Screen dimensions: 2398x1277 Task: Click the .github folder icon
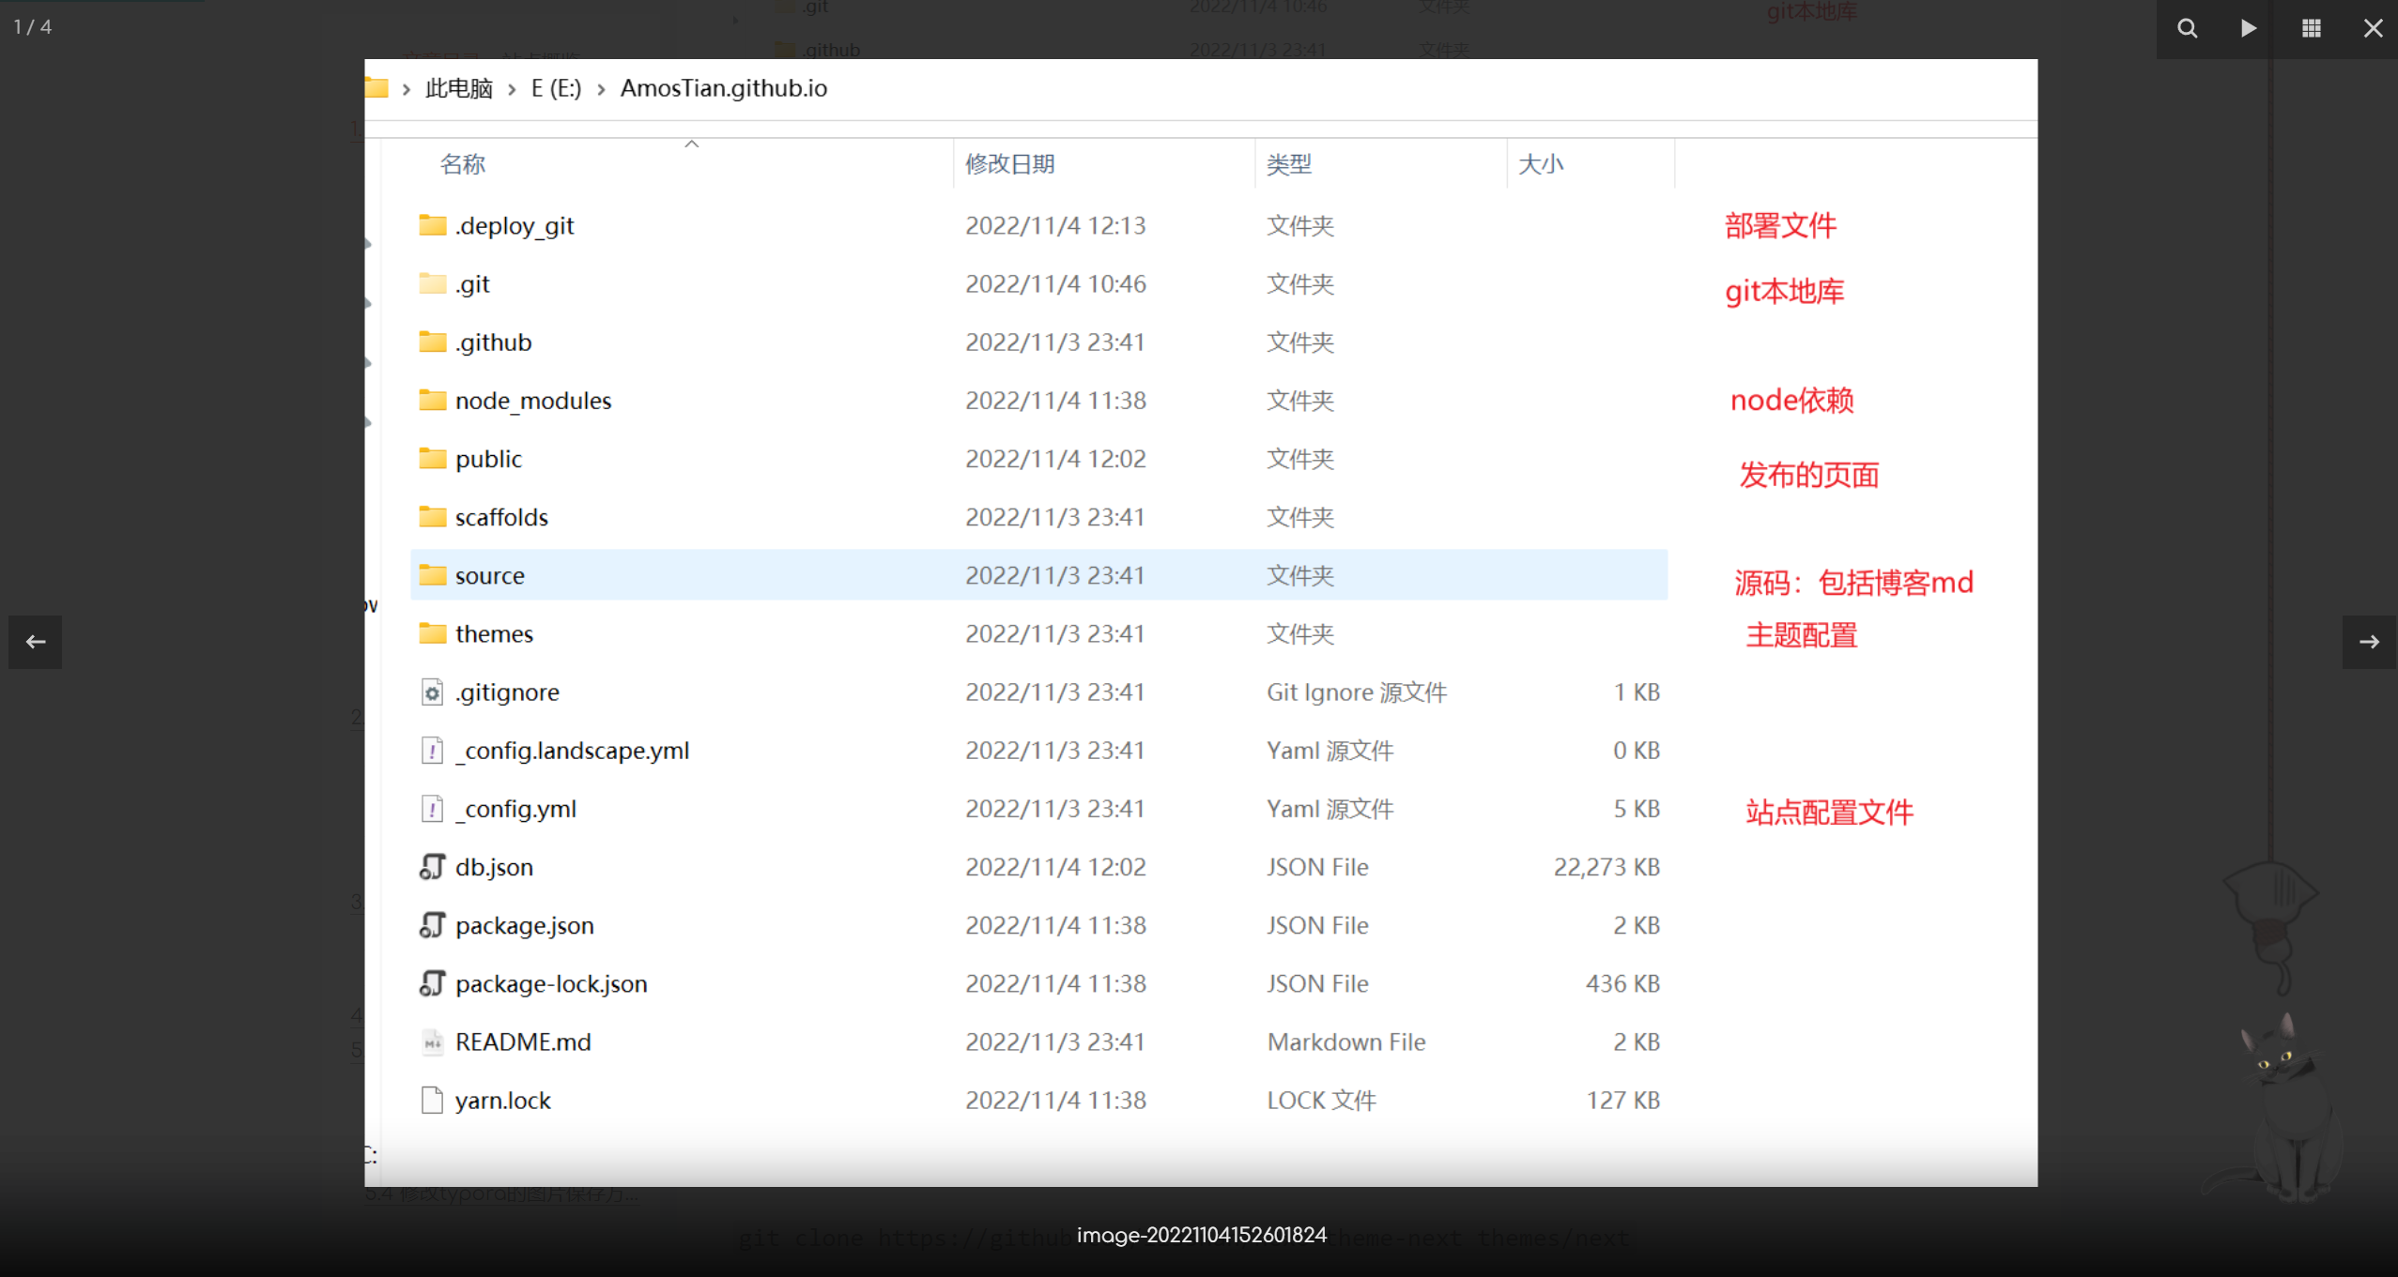click(432, 342)
